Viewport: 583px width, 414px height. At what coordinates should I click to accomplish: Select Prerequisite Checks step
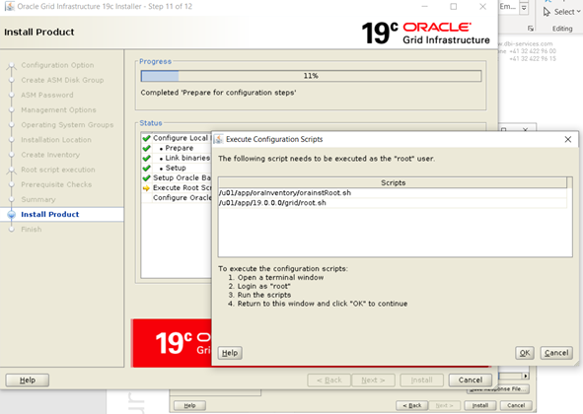click(56, 184)
